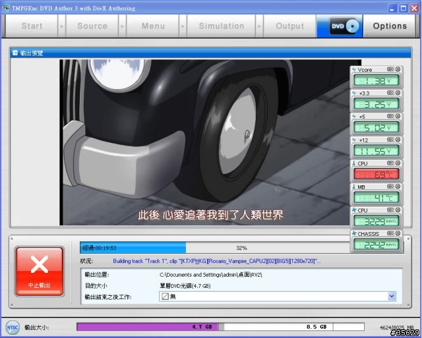This screenshot has width=422, height=338.
Task: Click the 8.5 GB capacity marker
Action: 316,327
